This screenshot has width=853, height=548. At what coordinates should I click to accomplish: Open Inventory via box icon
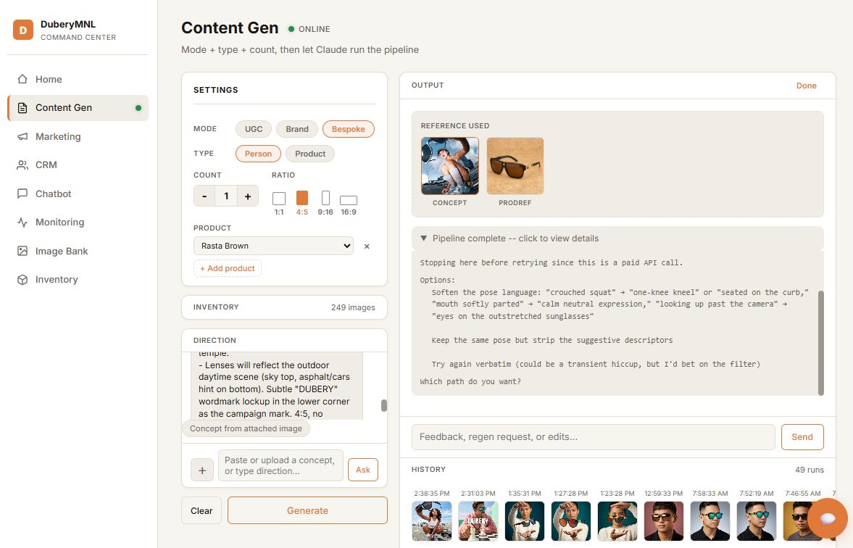(x=22, y=280)
